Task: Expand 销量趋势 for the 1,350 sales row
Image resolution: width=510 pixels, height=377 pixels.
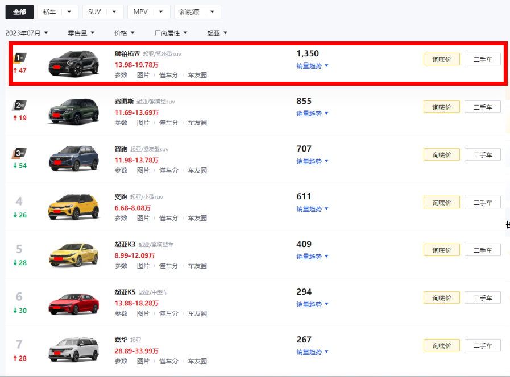Action: pyautogui.click(x=312, y=66)
